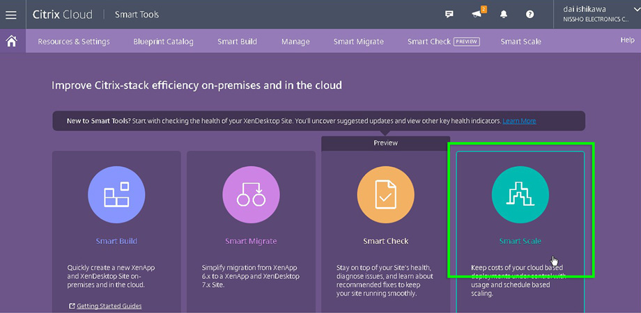Open the notifications bell
This screenshot has width=641, height=313.
[x=504, y=15]
